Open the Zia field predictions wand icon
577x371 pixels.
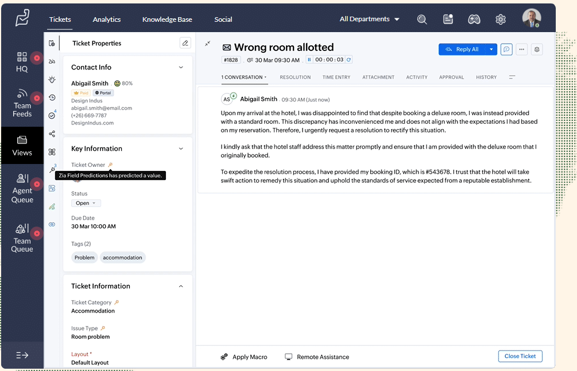[x=52, y=169]
